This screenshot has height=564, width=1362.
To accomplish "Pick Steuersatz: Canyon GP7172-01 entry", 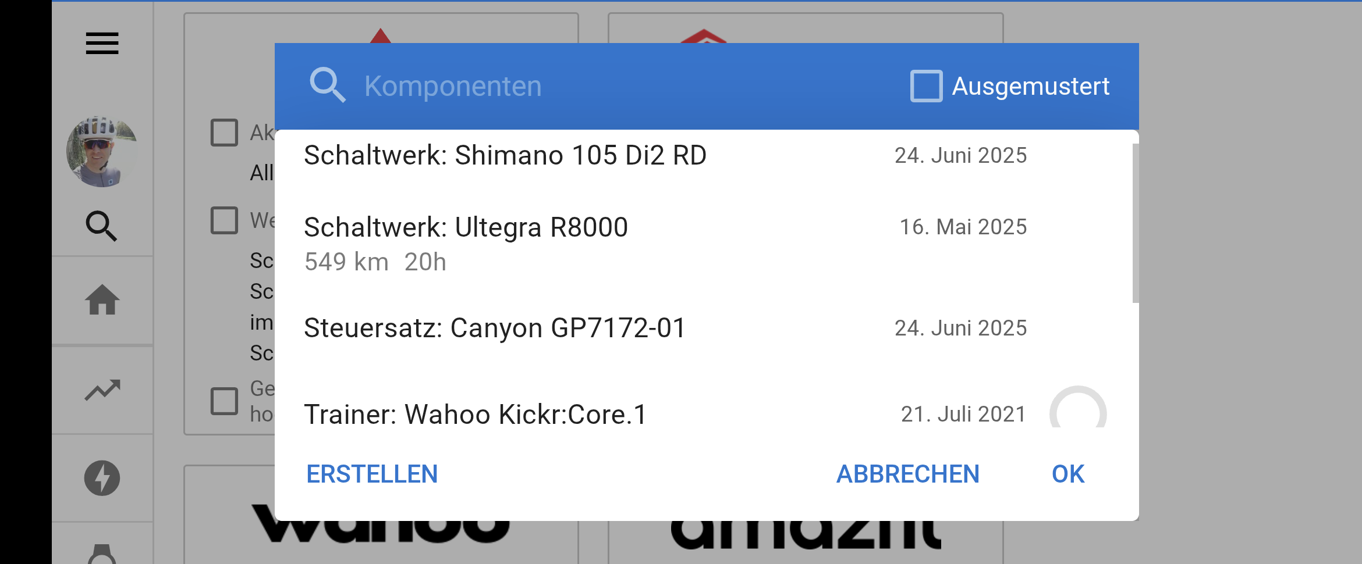I will click(495, 329).
